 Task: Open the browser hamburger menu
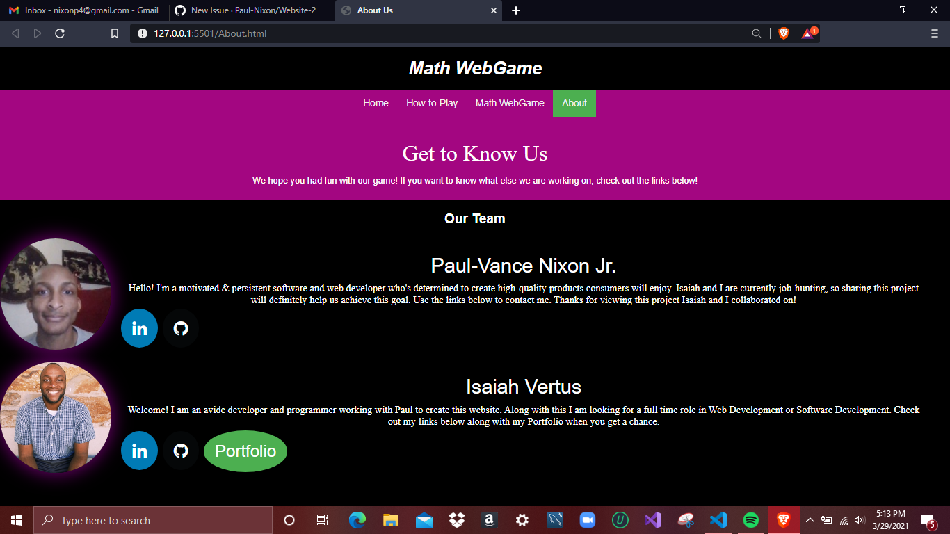tap(934, 33)
